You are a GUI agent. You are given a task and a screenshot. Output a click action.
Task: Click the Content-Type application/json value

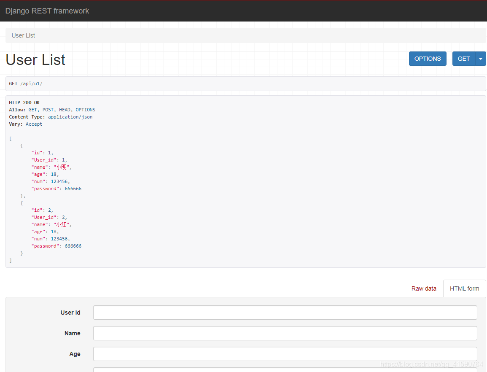(70, 117)
